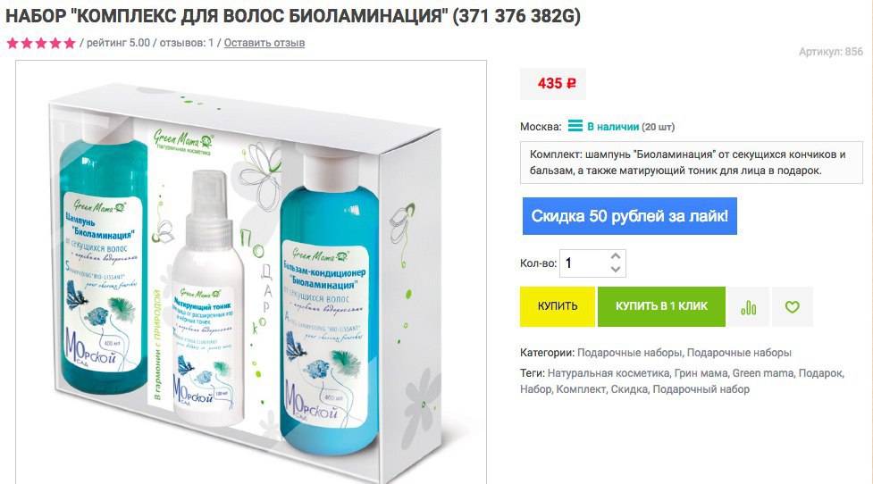The width and height of the screenshot is (873, 484).
Task: Click the fifth pink rating star
Action: (70, 43)
